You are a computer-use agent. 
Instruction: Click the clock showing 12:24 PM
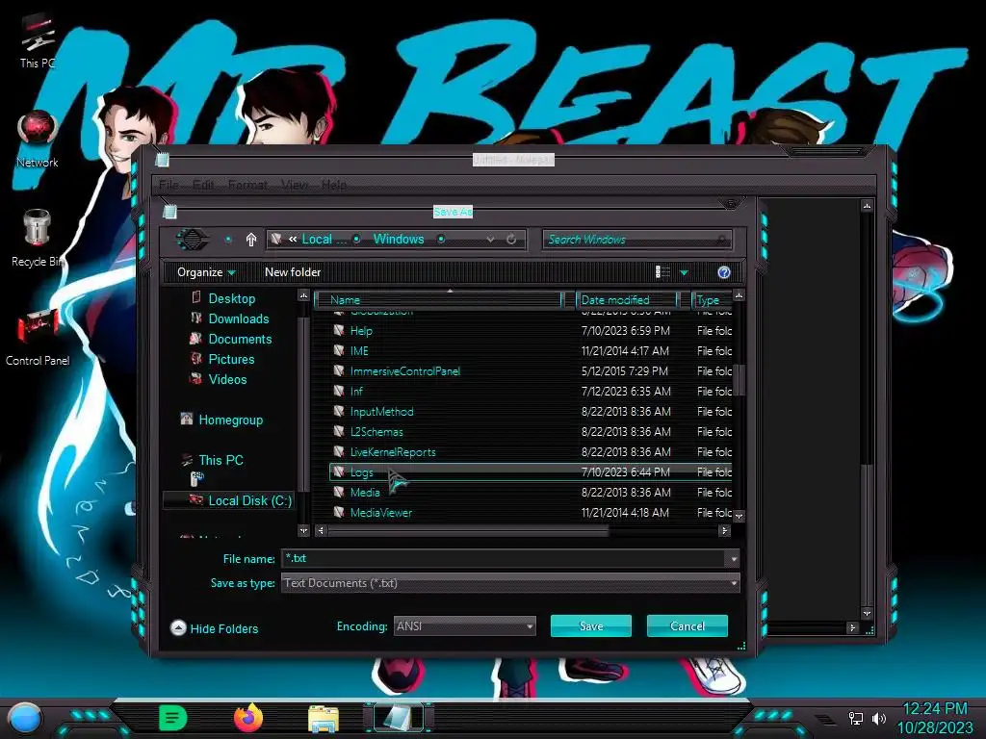click(935, 709)
